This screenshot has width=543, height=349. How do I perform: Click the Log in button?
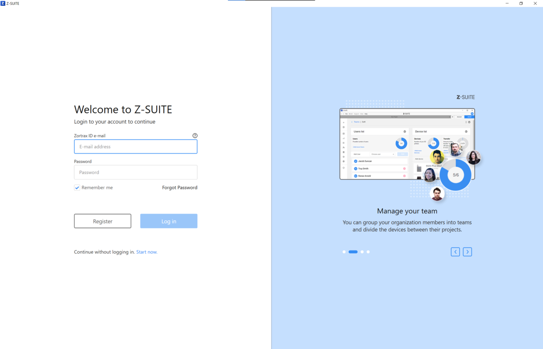(x=169, y=221)
